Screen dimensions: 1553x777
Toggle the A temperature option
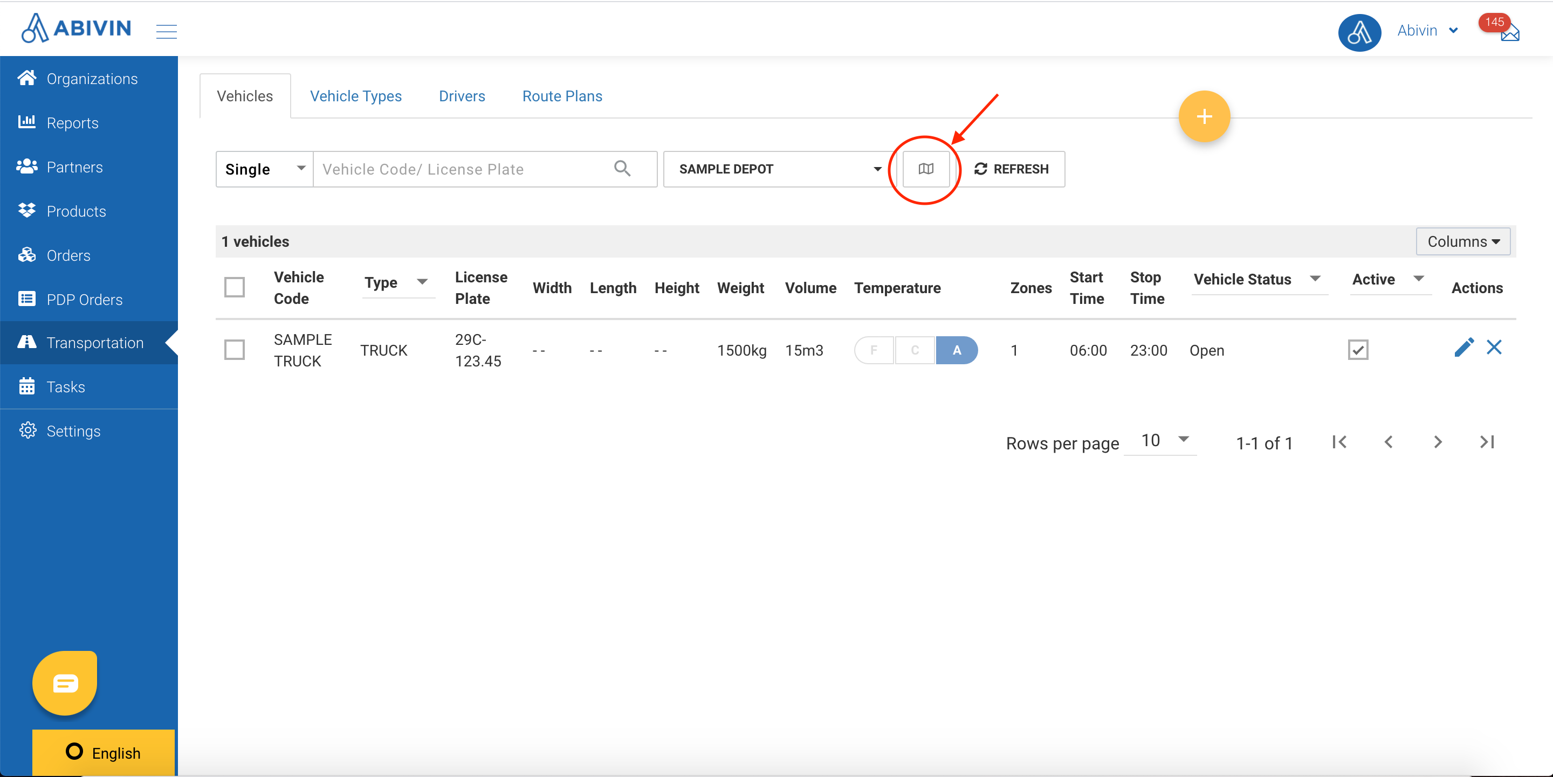pyautogui.click(x=957, y=351)
